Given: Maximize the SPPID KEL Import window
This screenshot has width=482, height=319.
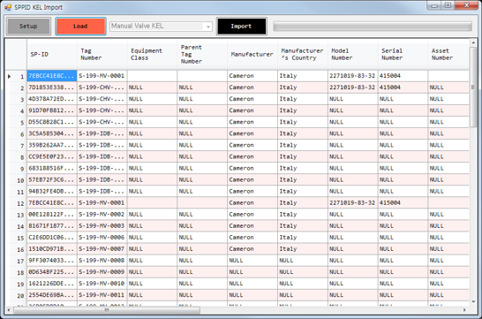Looking at the screenshot, I should (448, 5).
